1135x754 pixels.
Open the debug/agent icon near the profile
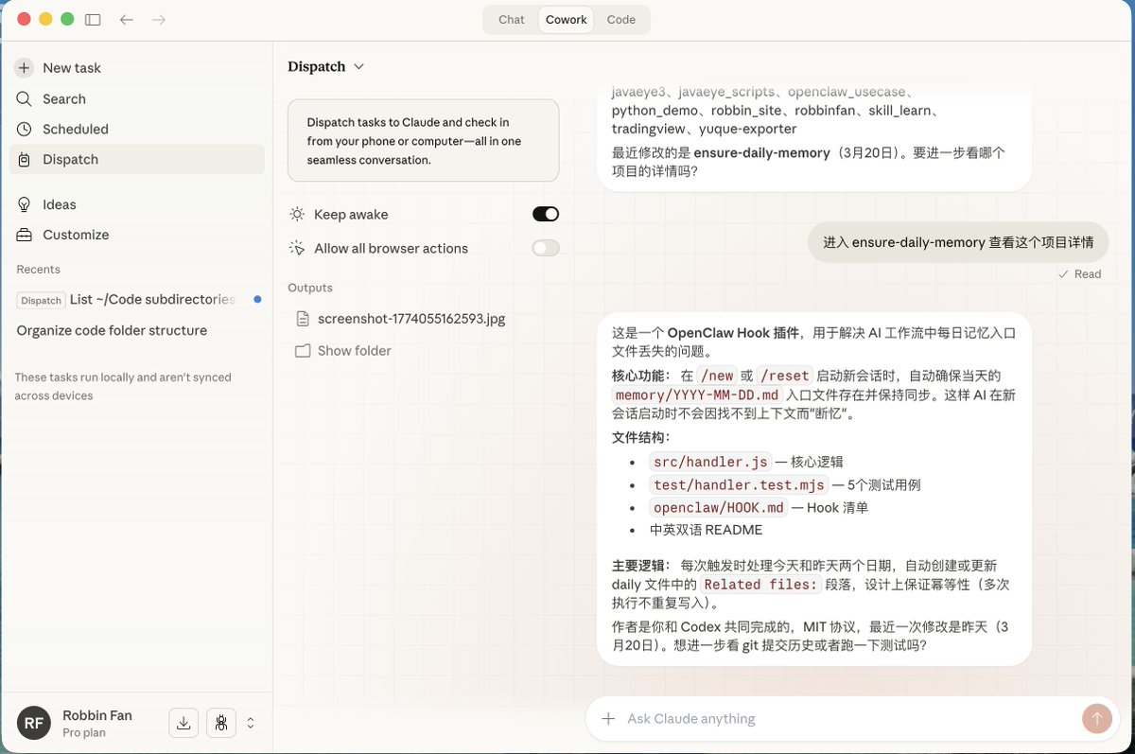click(220, 722)
